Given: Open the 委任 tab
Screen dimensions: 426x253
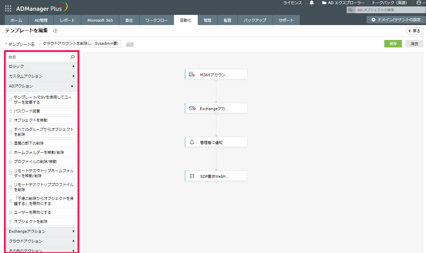Looking at the screenshot, I should 129,20.
